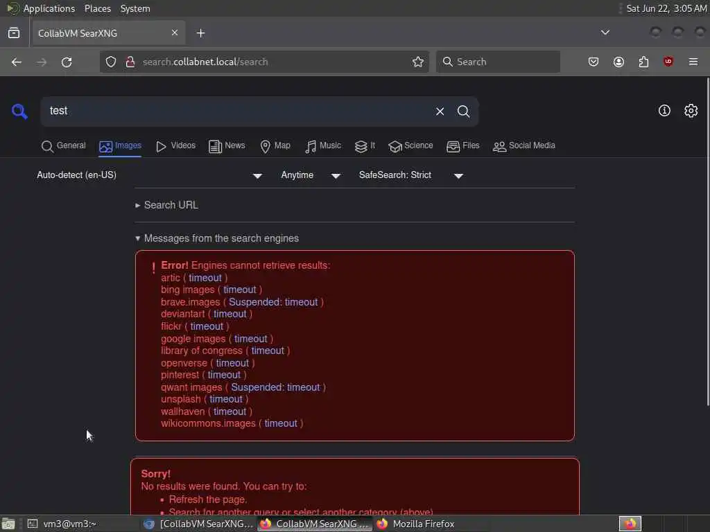Click the pinterest timeout link
The width and height of the screenshot is (710, 532).
(x=224, y=375)
